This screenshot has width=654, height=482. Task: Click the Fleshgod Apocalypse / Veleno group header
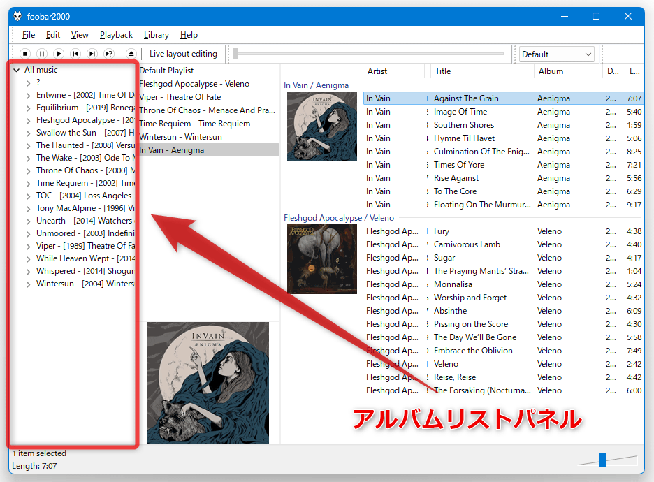coord(339,218)
